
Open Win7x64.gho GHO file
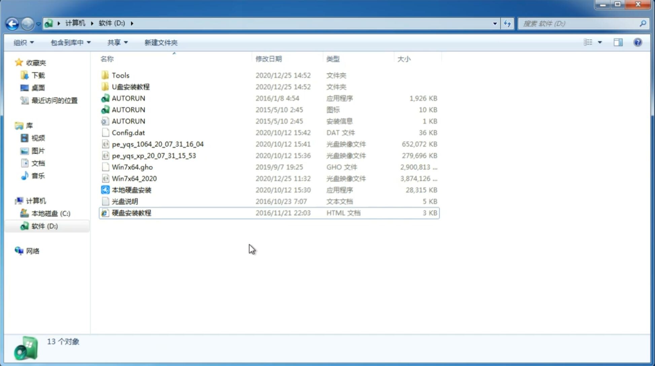[x=132, y=167]
